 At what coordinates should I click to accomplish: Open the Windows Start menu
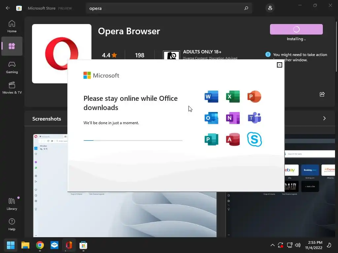click(11, 245)
